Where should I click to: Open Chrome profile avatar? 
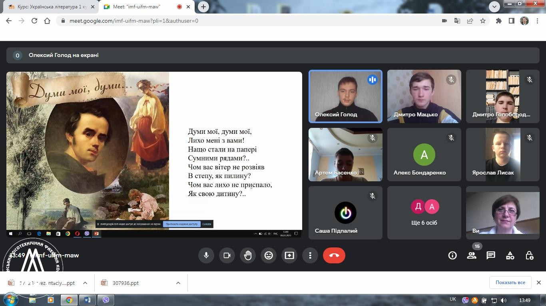tap(524, 21)
